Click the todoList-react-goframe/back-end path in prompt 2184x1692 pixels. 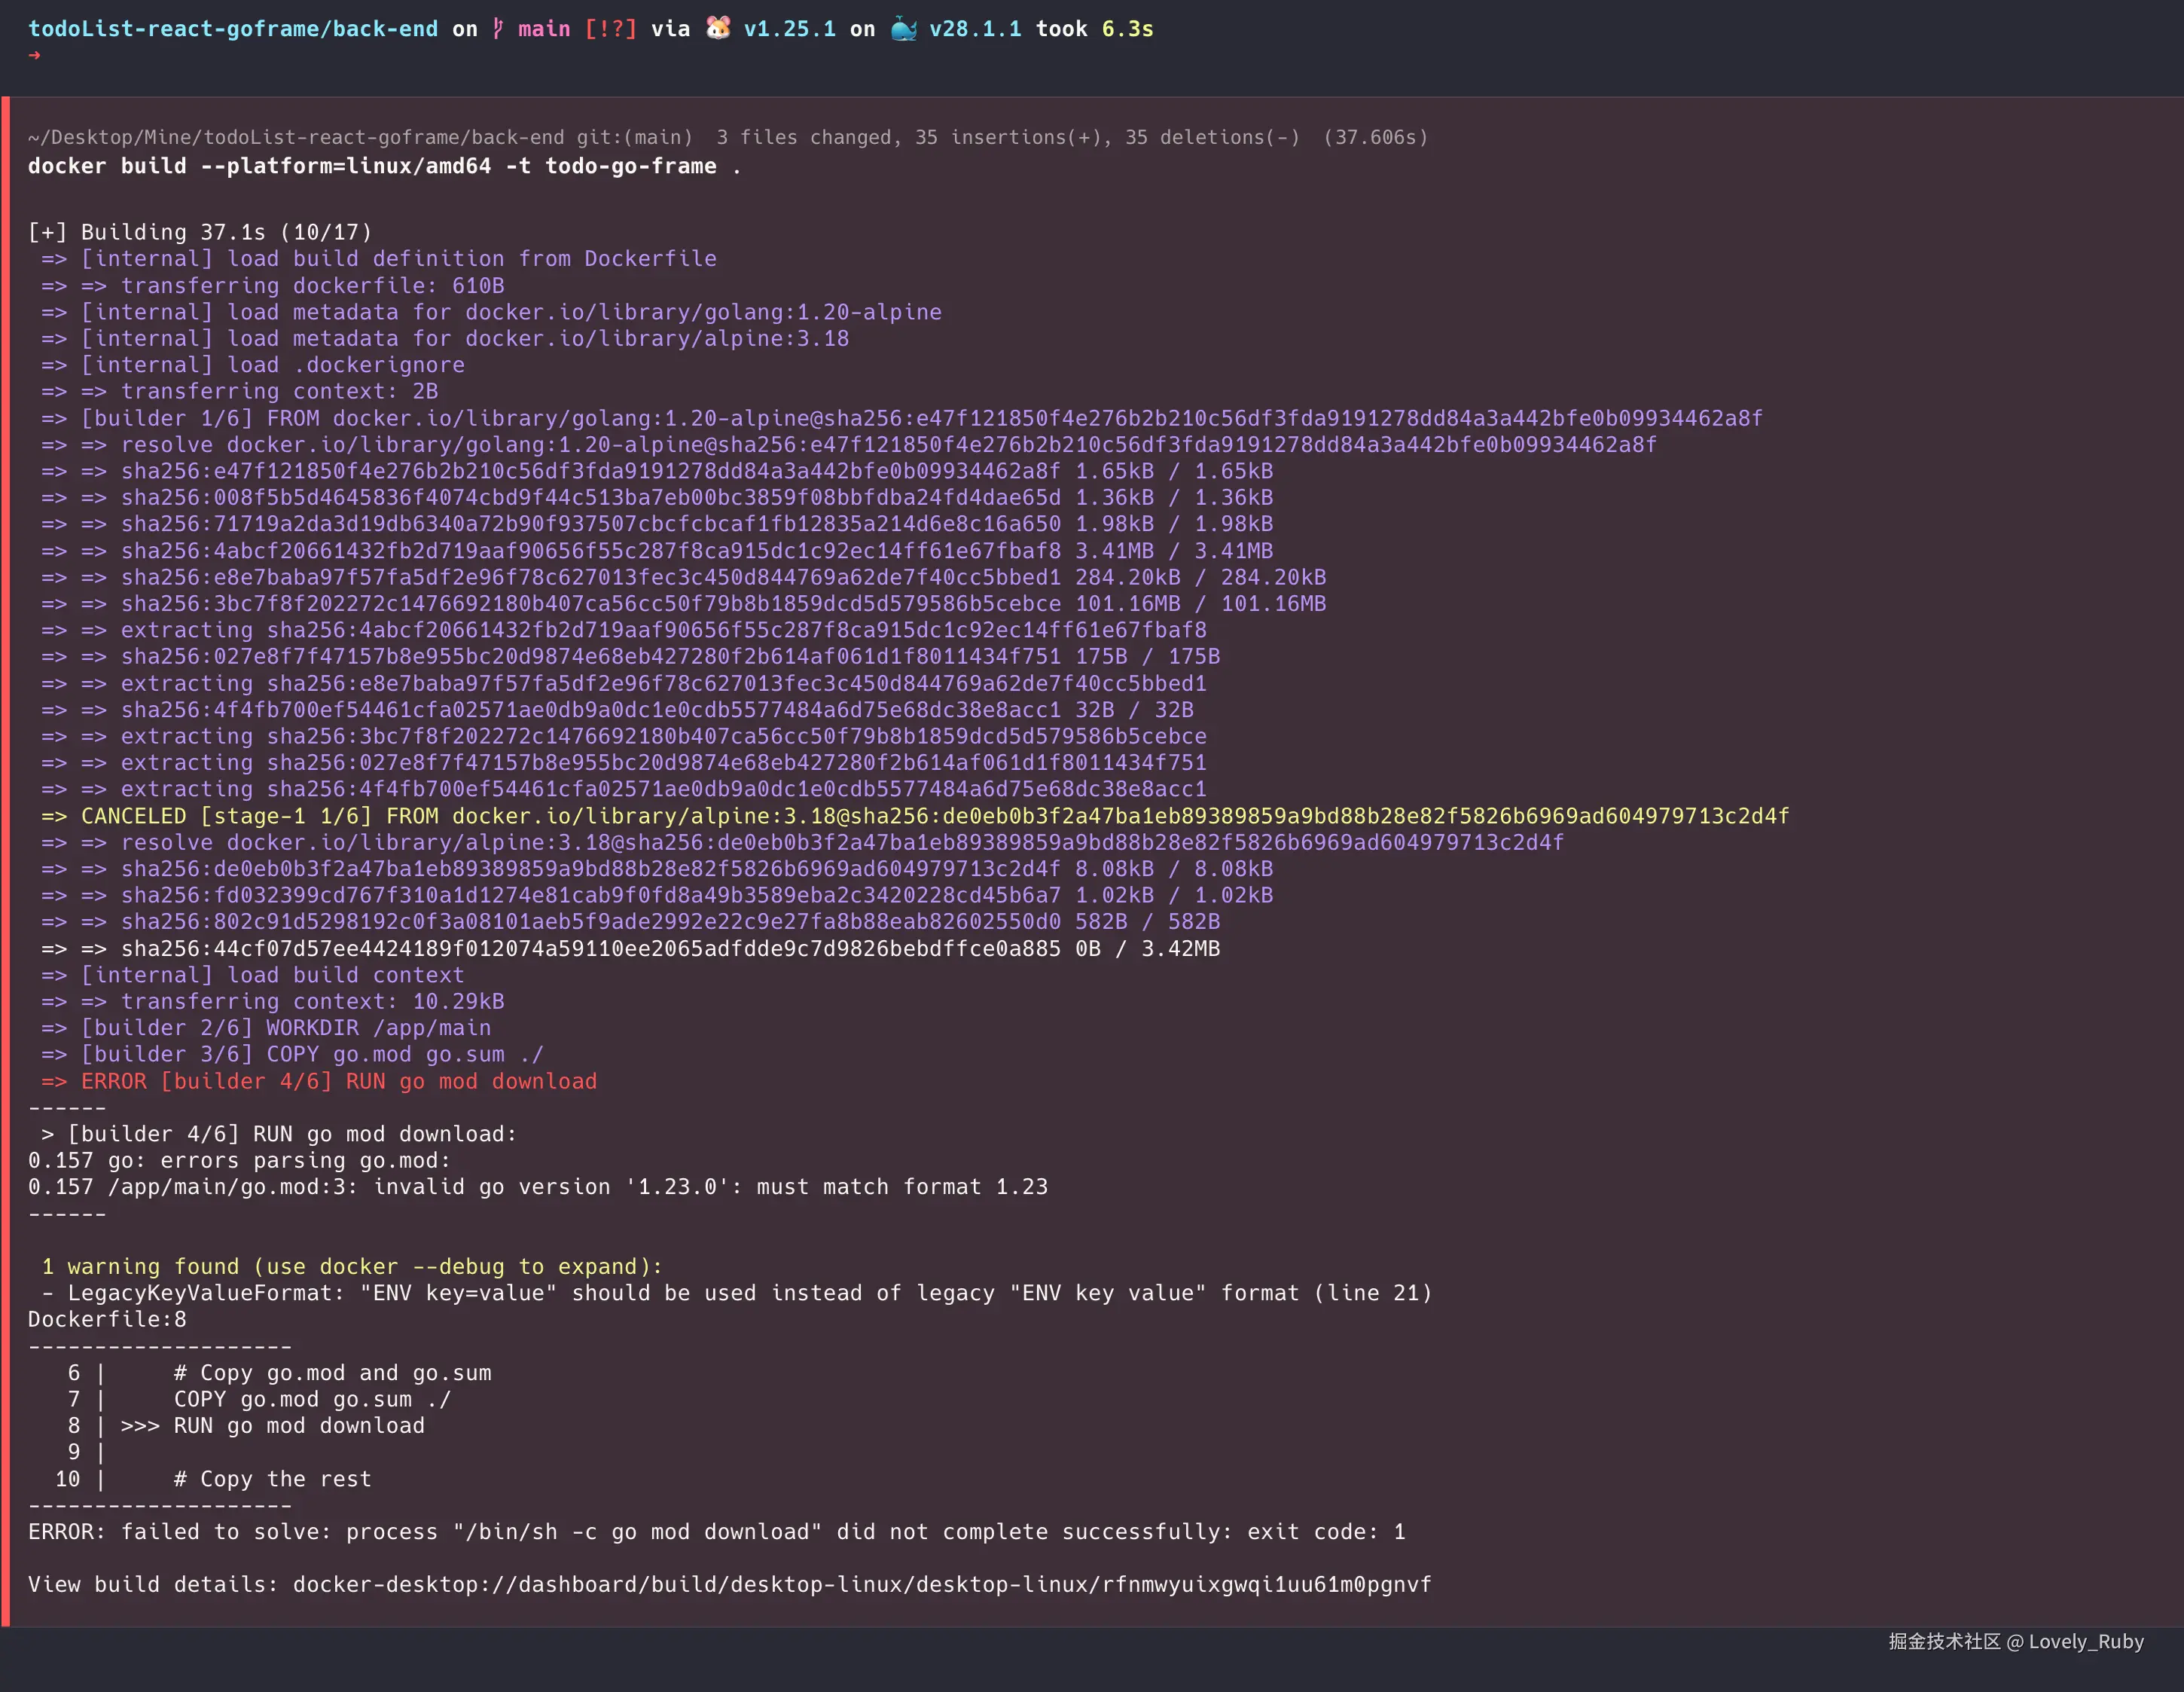[x=232, y=29]
